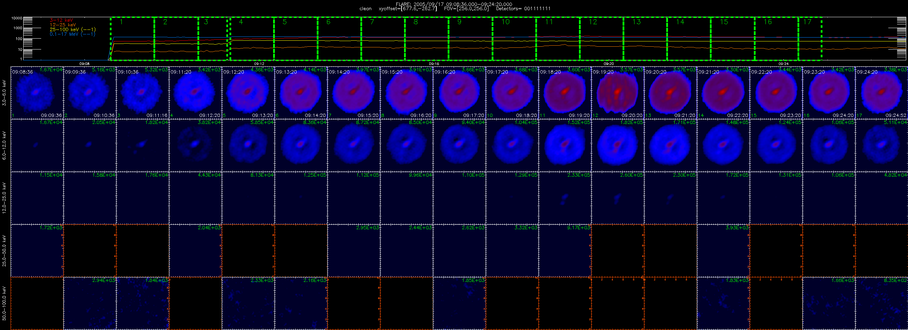Click the 09:24:52 end time label
This screenshot has width=908, height=330.
896,115
